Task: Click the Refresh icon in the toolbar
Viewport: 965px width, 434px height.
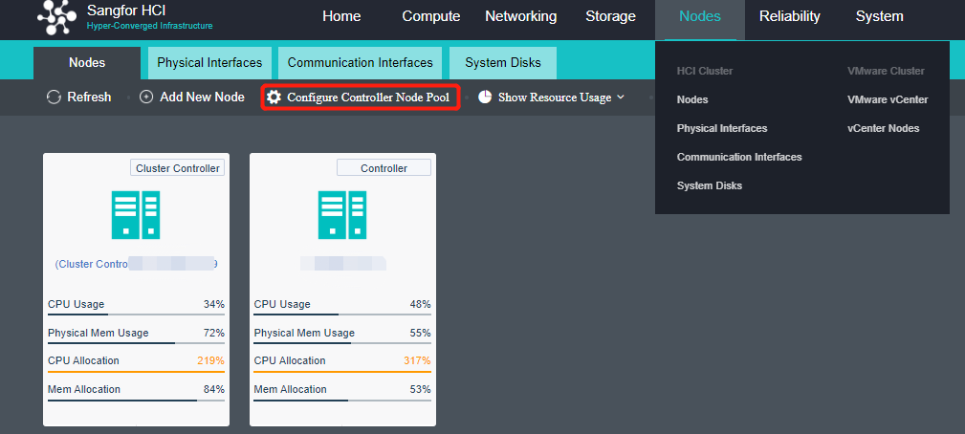Action: [55, 98]
